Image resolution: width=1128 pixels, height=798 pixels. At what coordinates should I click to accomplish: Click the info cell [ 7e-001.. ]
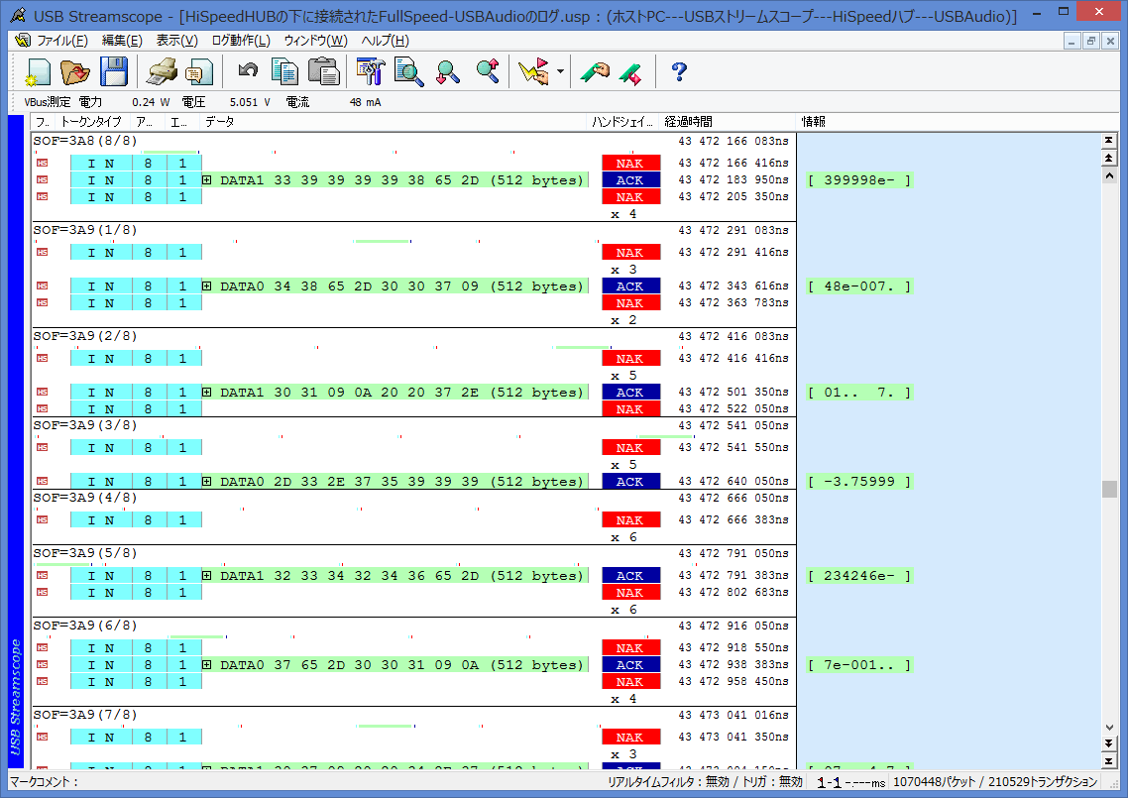click(x=859, y=665)
